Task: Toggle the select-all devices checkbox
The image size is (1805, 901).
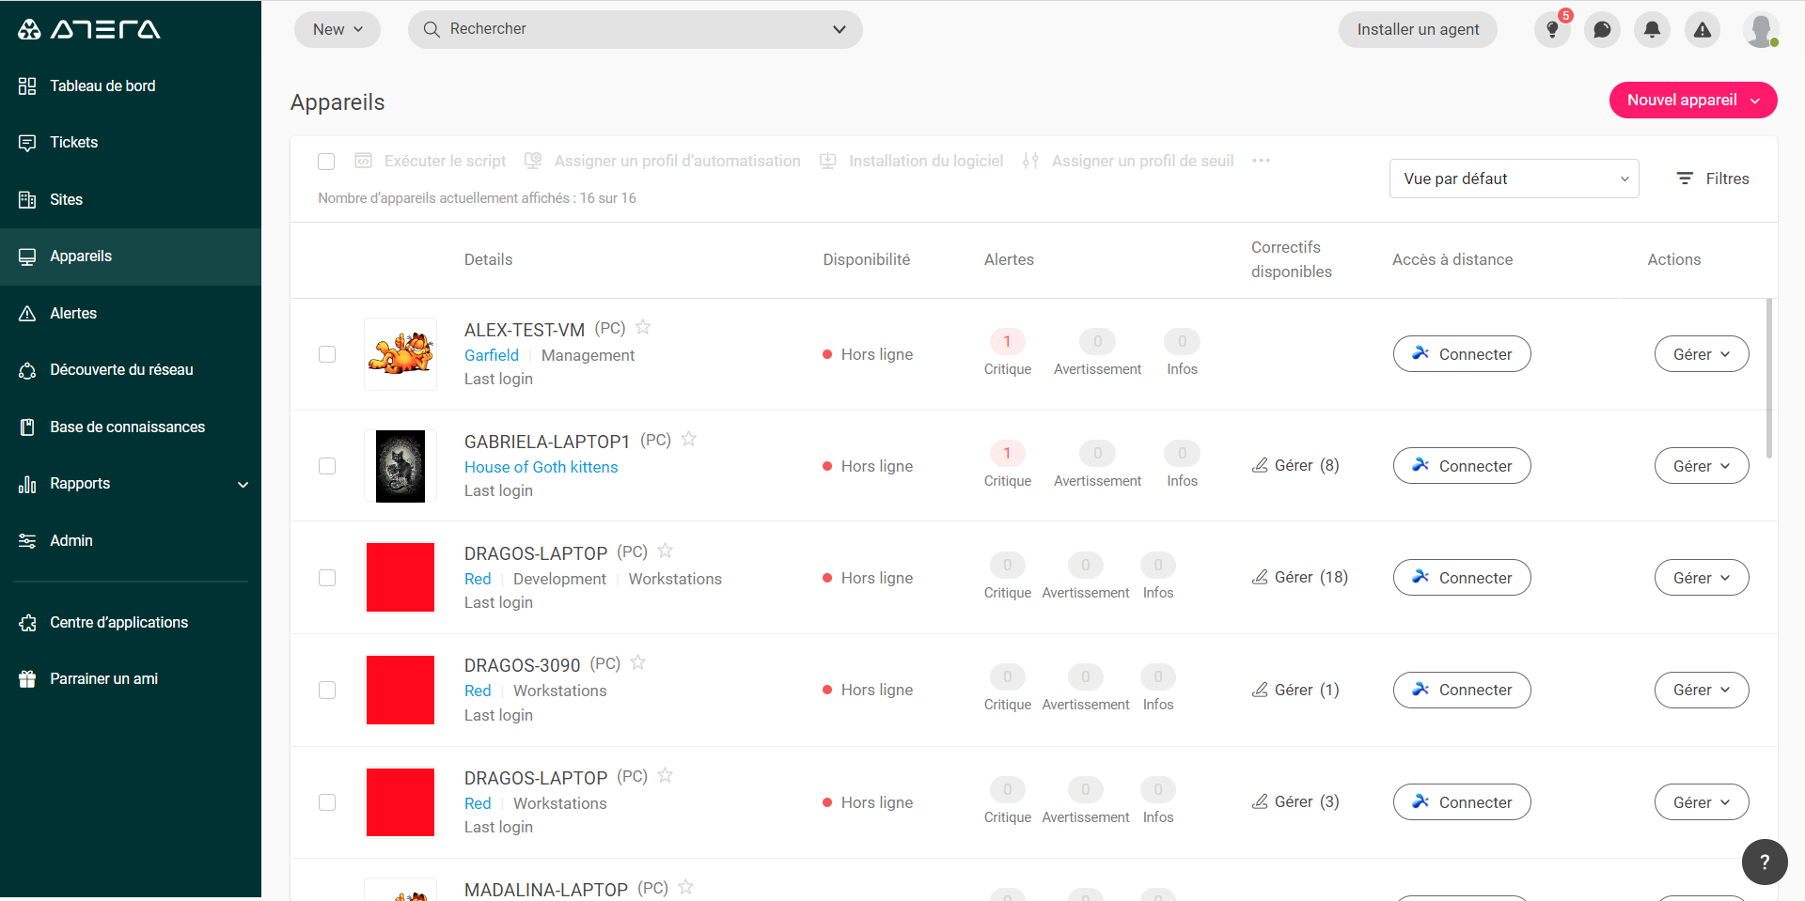Action: [326, 162]
